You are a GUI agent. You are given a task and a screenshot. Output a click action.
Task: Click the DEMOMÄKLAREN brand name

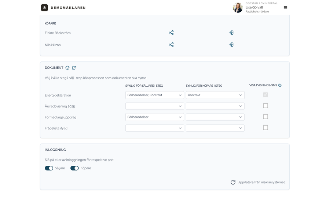click(68, 8)
